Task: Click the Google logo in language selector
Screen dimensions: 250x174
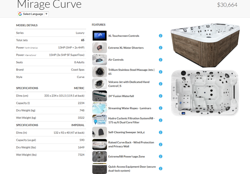Action: (20, 14)
